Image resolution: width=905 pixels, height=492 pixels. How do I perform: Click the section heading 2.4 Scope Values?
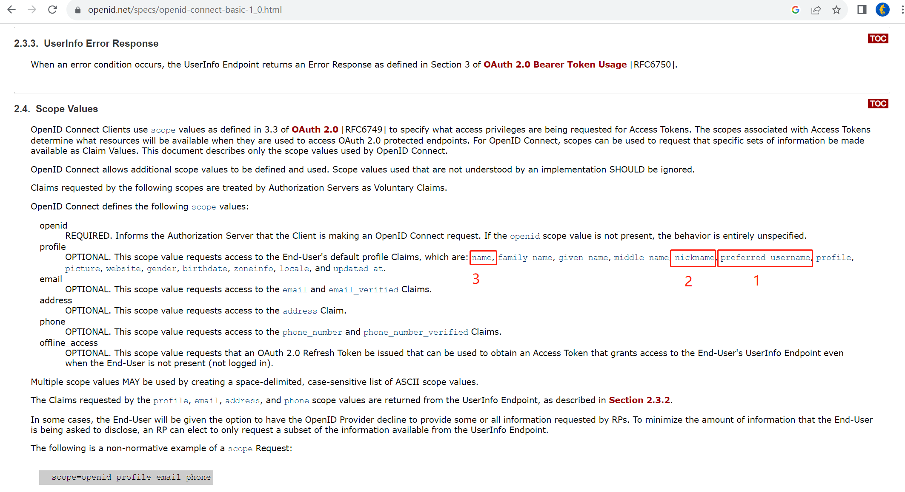click(56, 109)
